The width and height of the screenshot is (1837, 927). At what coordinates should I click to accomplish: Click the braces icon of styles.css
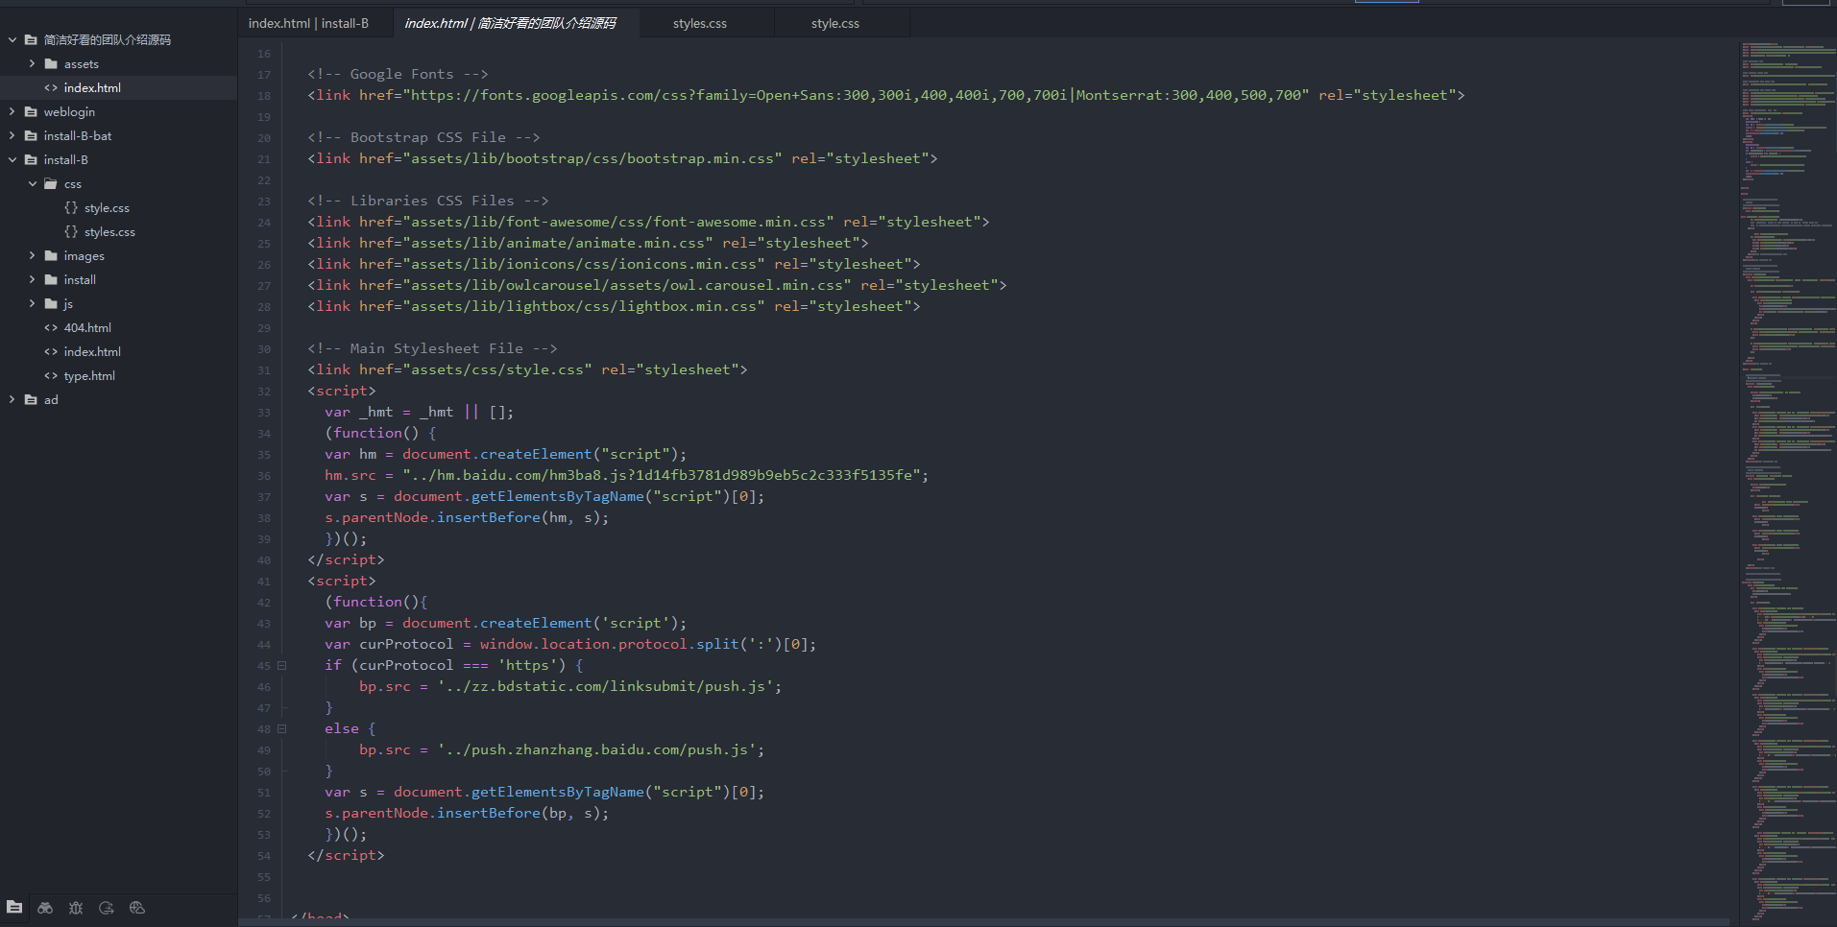coord(71,232)
